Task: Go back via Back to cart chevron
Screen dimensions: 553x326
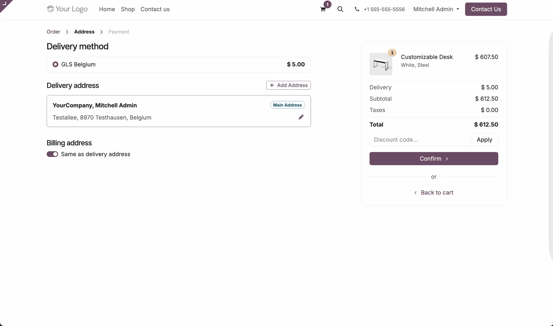Action: coord(415,193)
